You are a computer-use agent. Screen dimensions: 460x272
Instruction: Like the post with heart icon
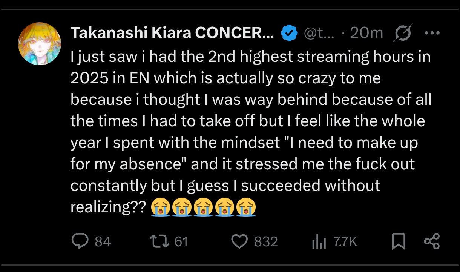tap(239, 241)
